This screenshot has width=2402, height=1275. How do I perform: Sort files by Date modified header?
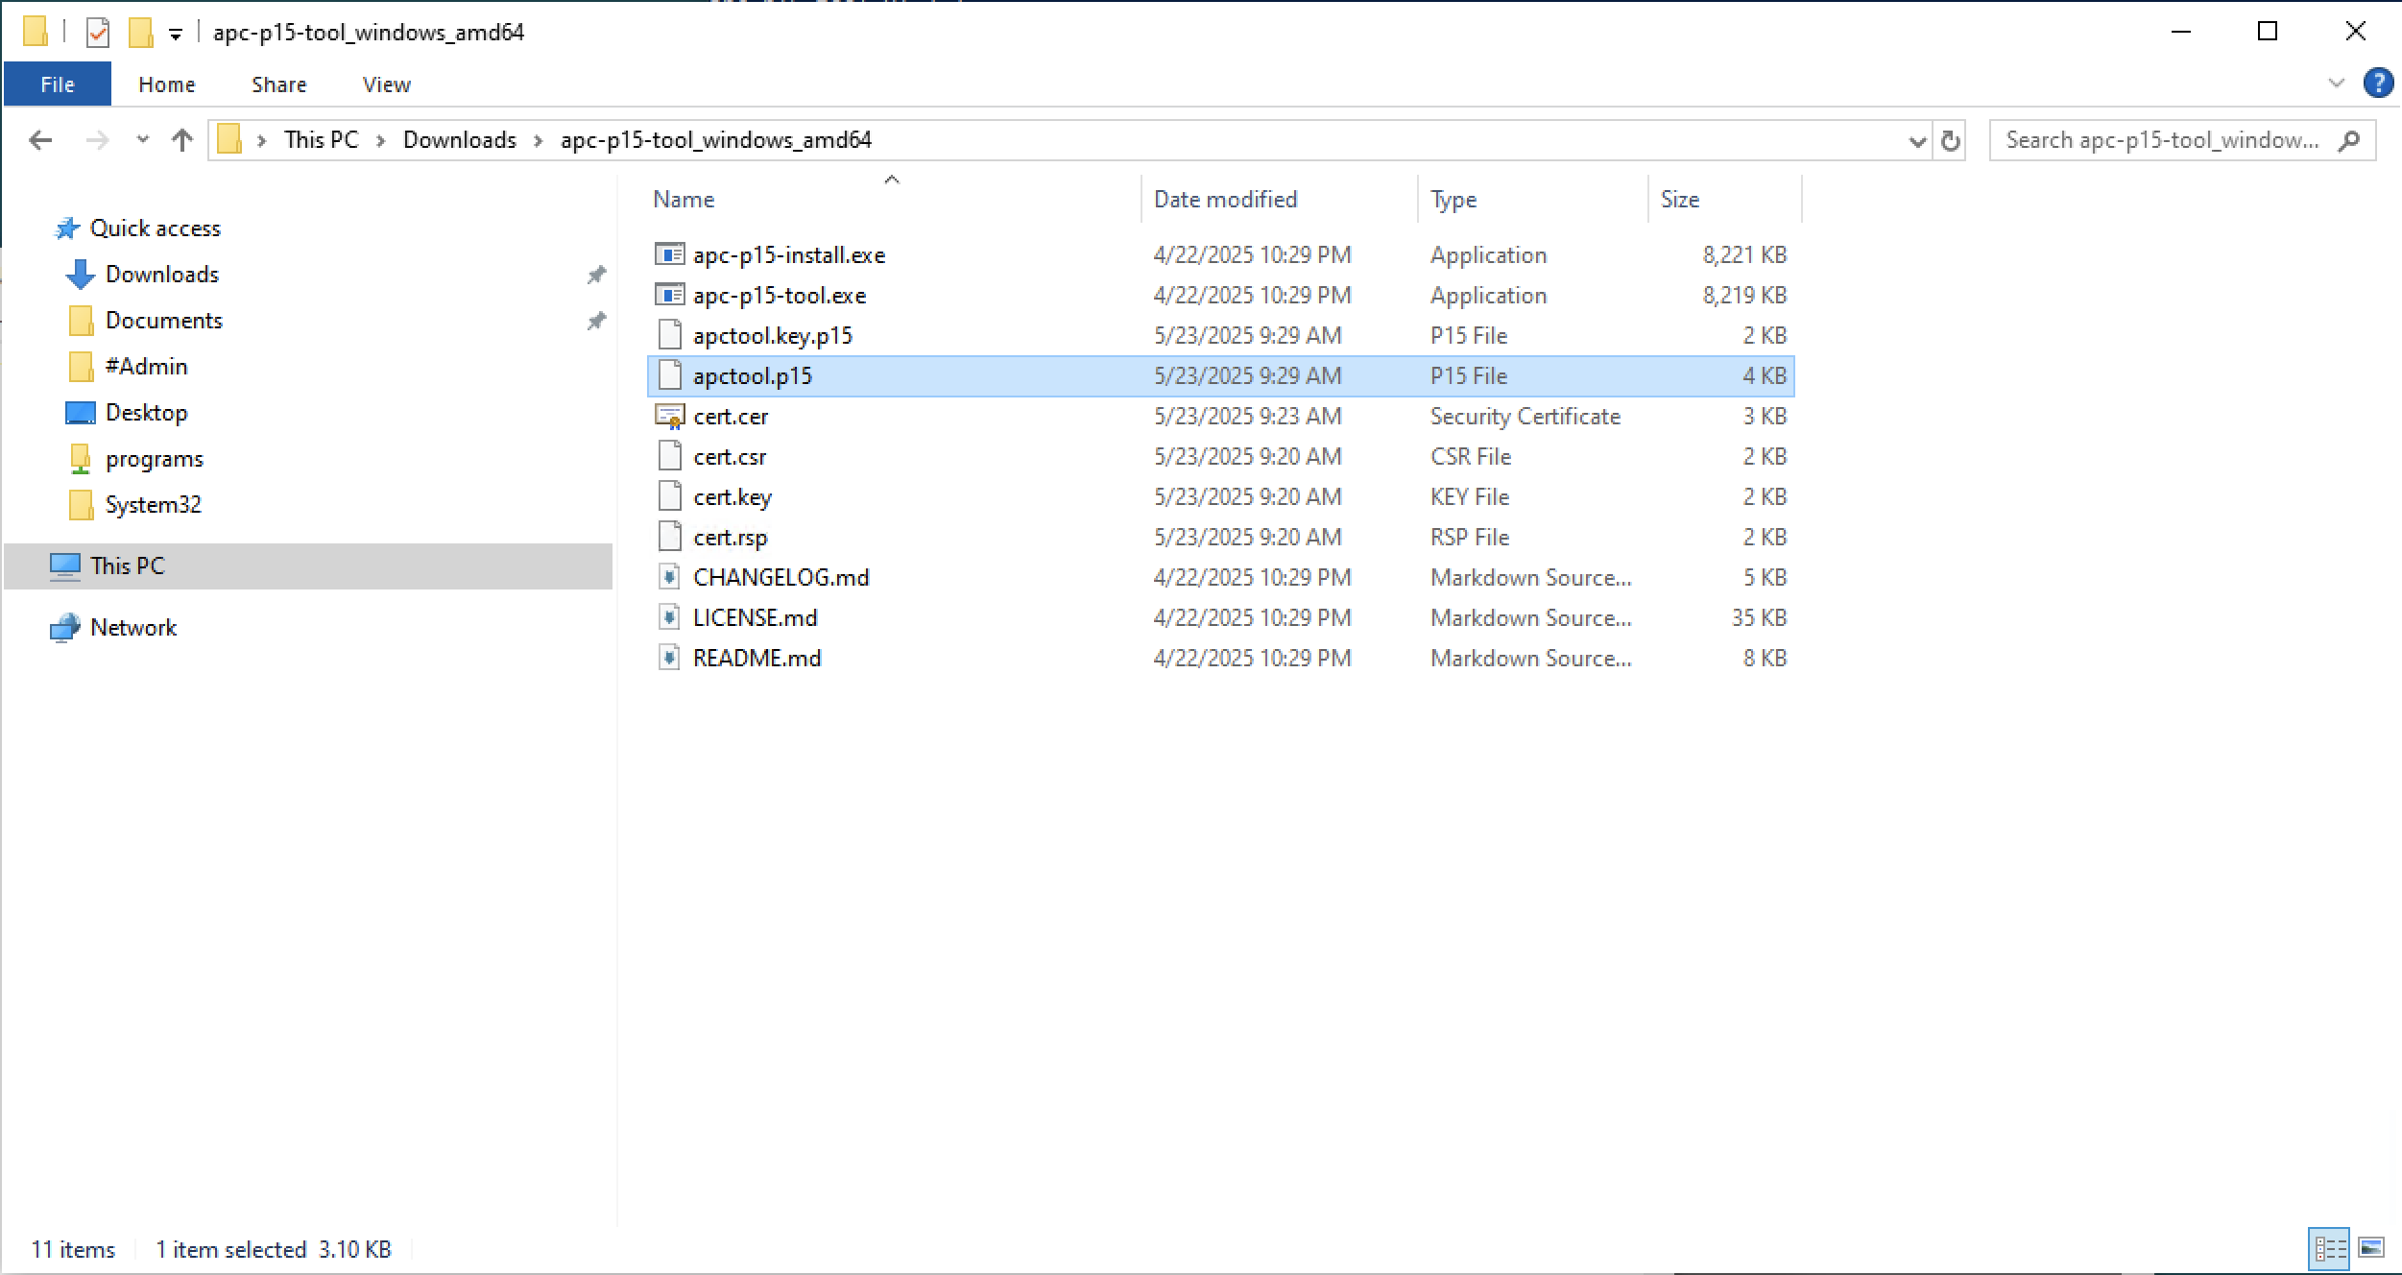(x=1225, y=200)
